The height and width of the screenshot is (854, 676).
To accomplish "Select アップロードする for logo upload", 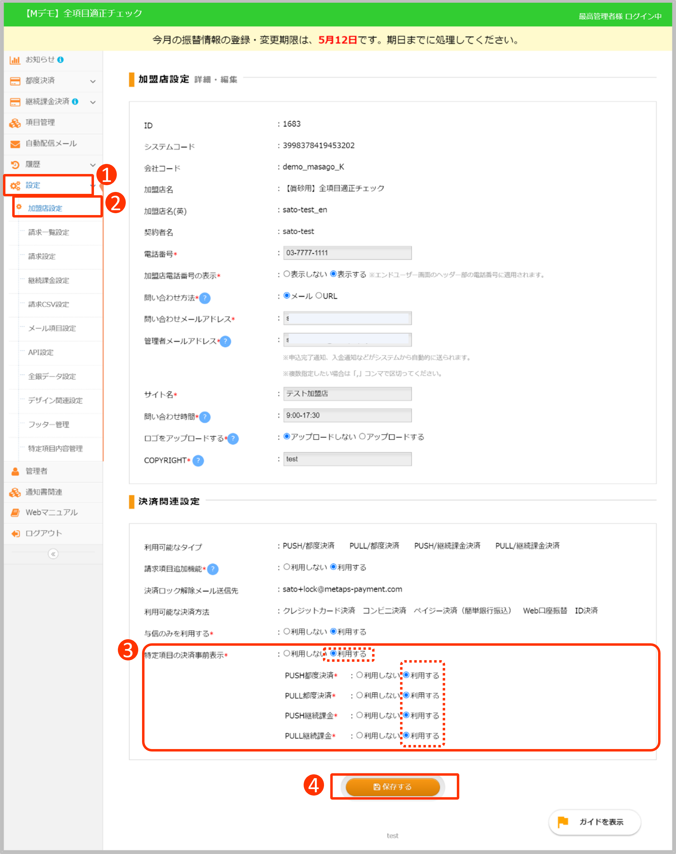I will click(362, 436).
